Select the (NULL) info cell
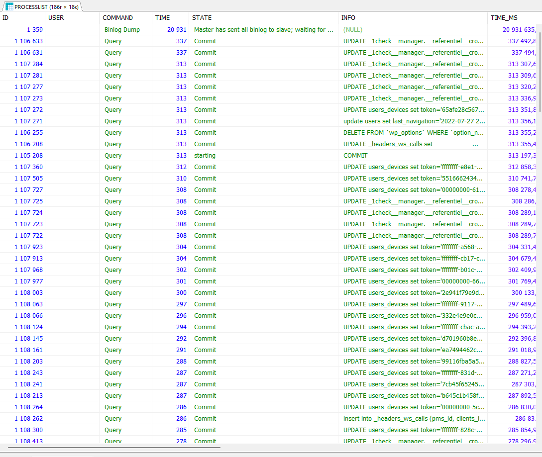The width and height of the screenshot is (542, 457). [353, 30]
